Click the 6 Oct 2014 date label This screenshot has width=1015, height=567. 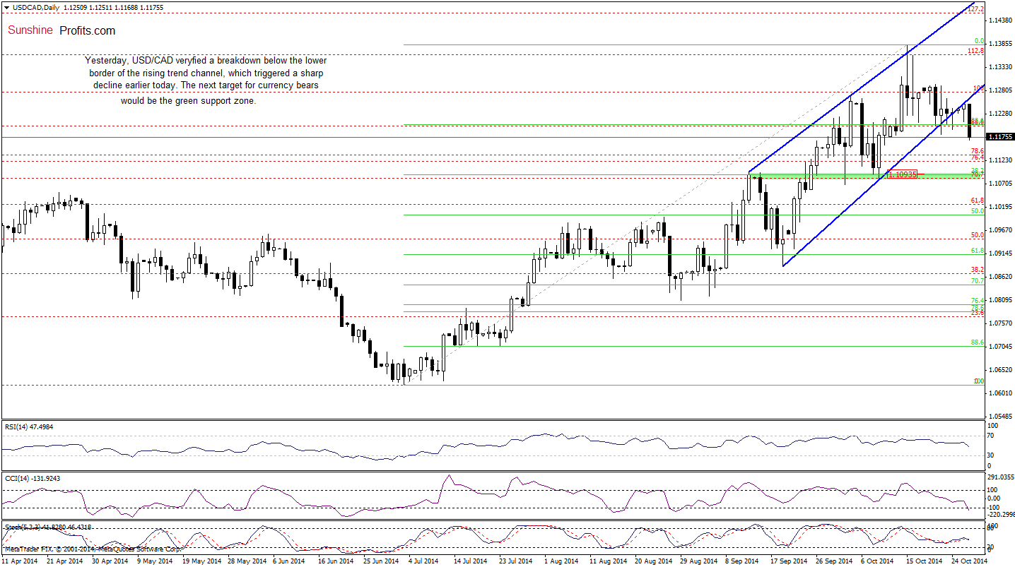876,561
